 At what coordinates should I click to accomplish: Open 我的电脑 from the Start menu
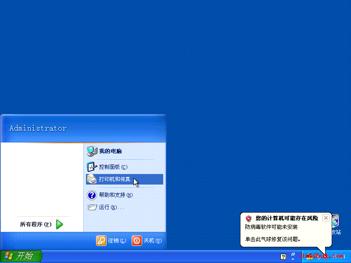coord(125,151)
